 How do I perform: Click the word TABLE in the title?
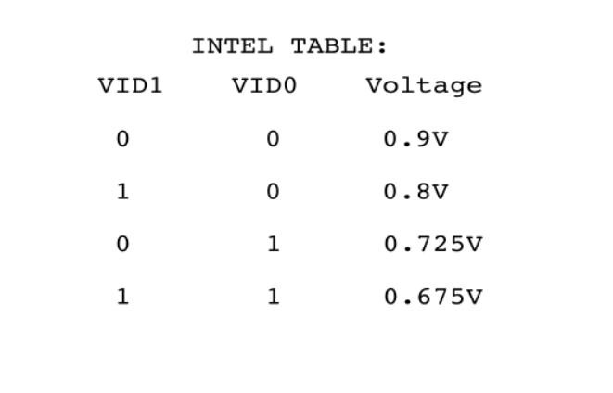327,44
